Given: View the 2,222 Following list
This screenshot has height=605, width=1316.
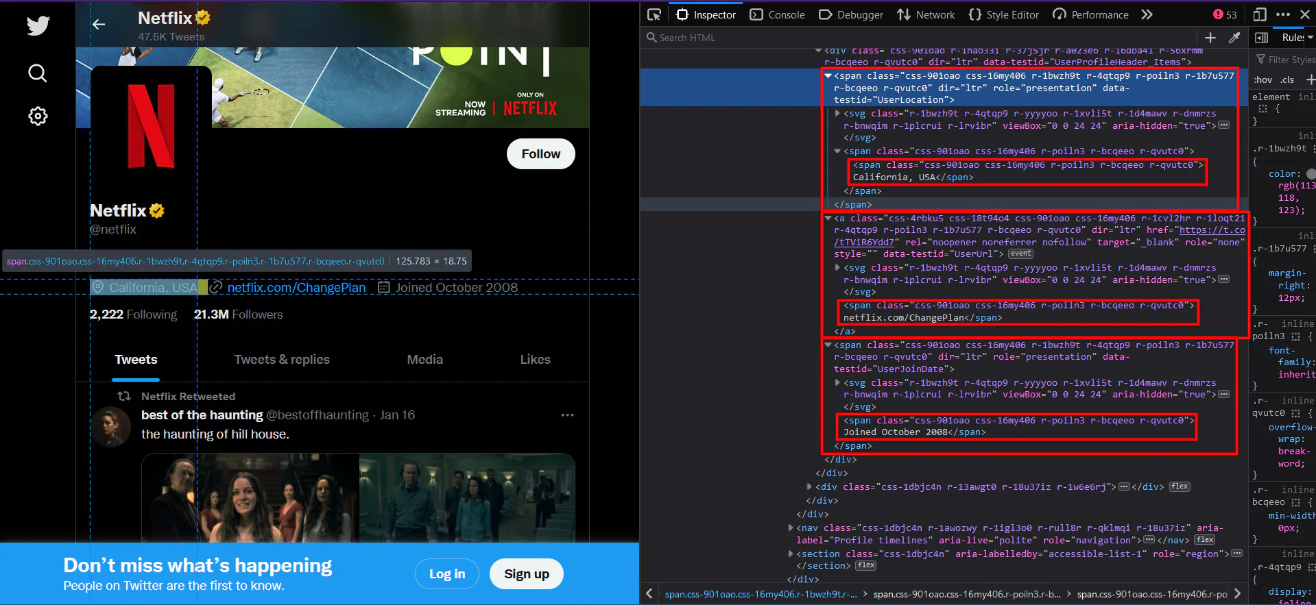Looking at the screenshot, I should tap(133, 314).
